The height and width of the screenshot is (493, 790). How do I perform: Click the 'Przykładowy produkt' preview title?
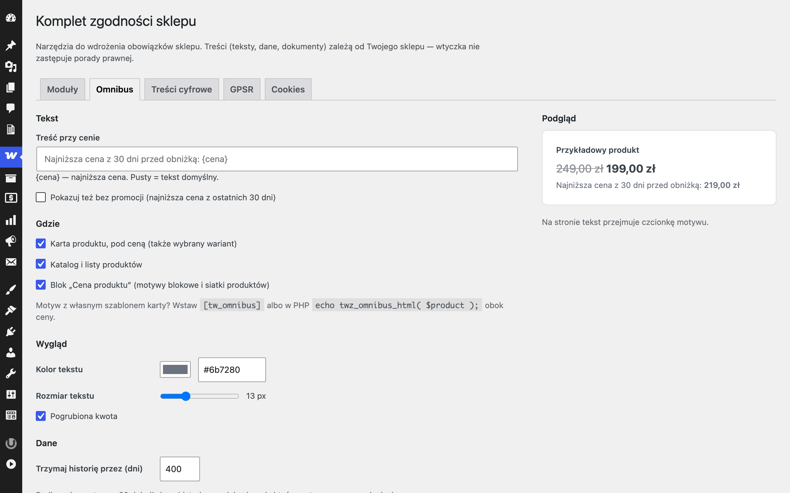[597, 150]
